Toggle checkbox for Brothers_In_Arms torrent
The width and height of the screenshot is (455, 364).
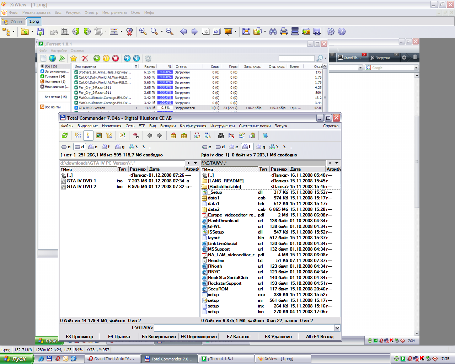coord(76,72)
